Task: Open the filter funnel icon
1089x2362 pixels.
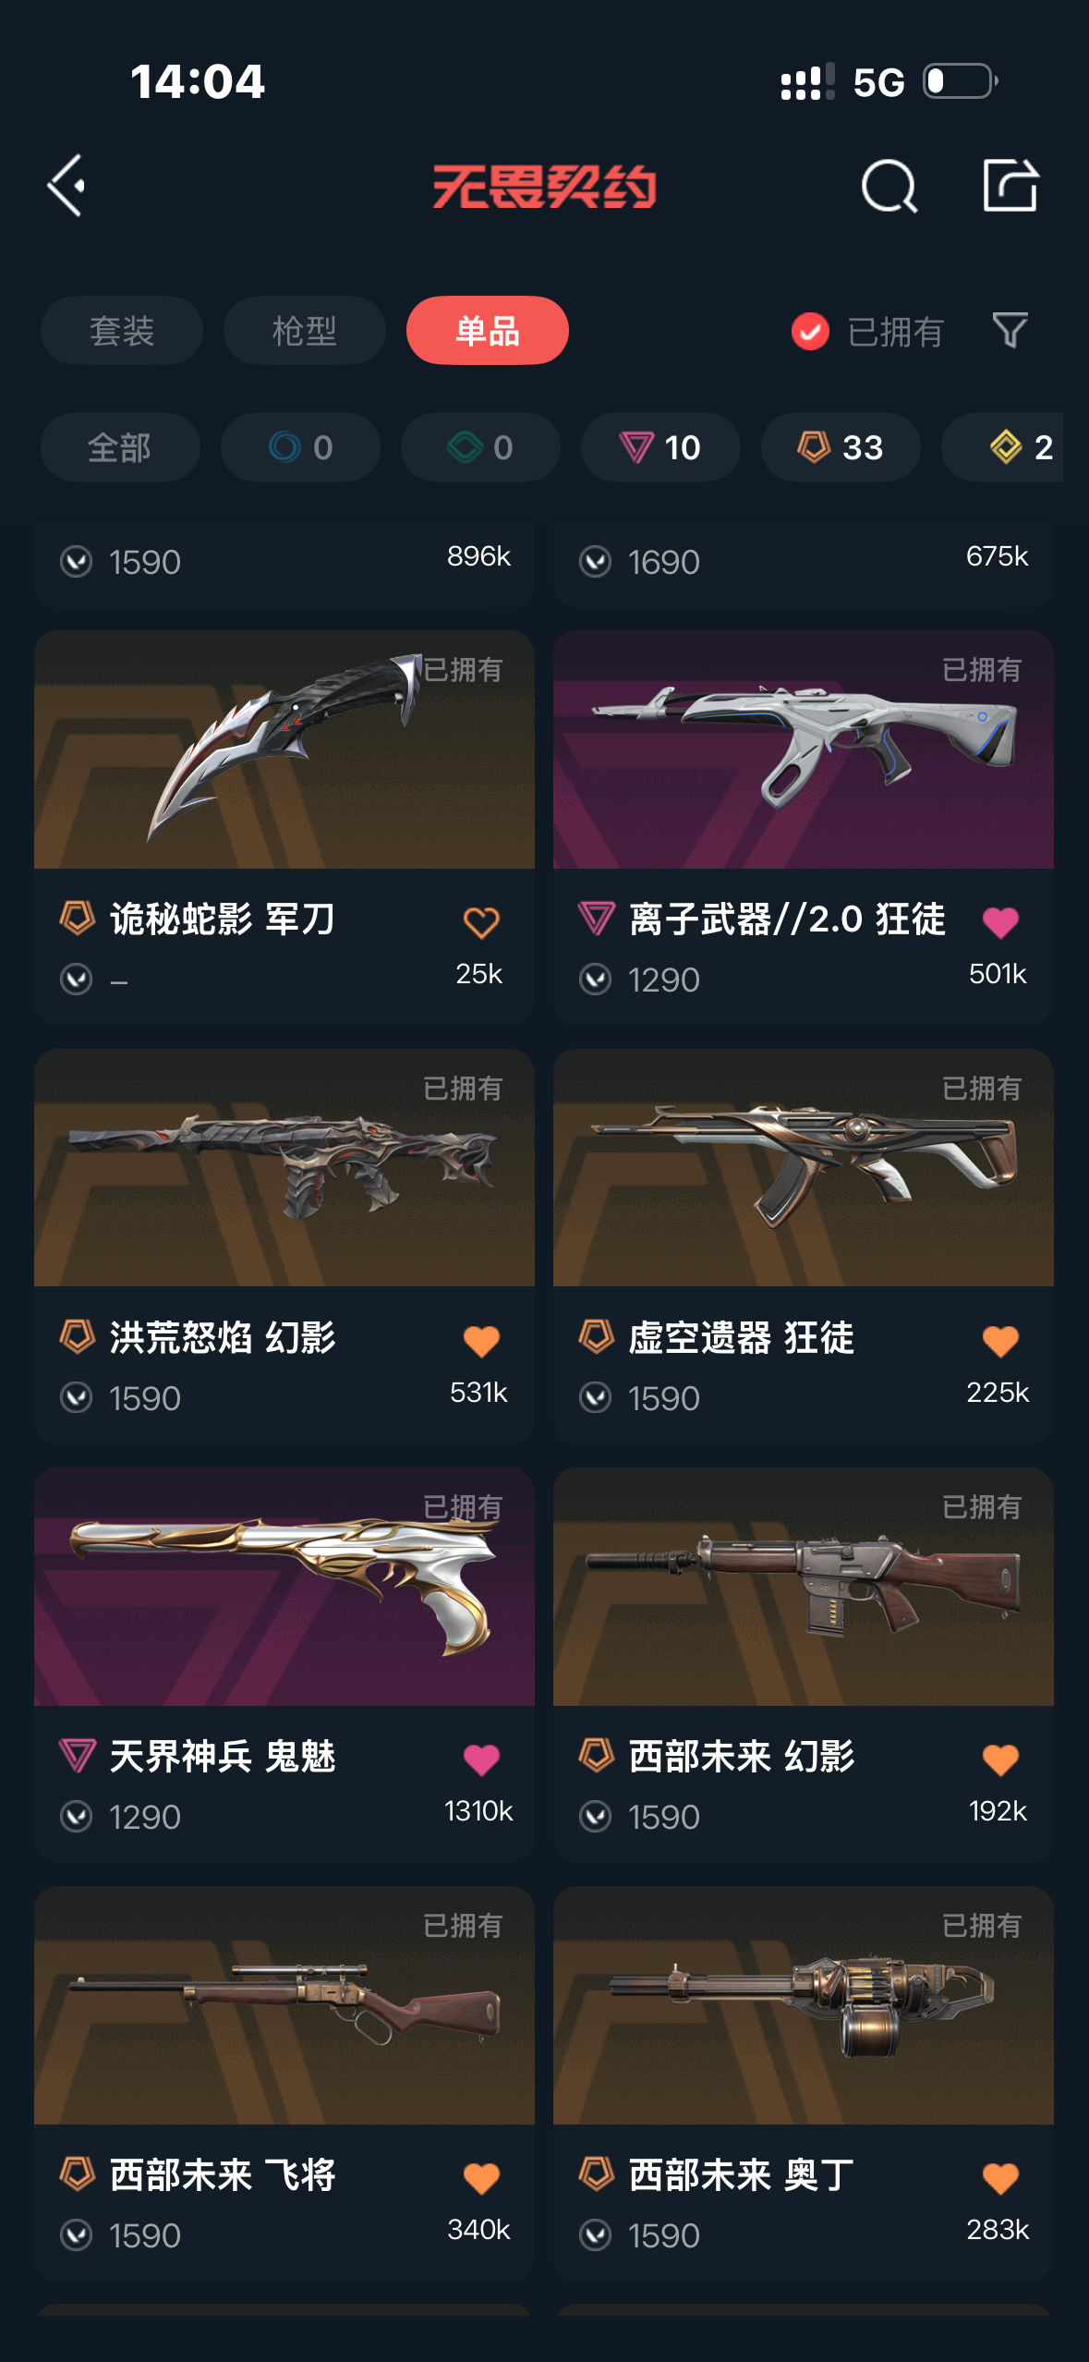Action: 1010,330
